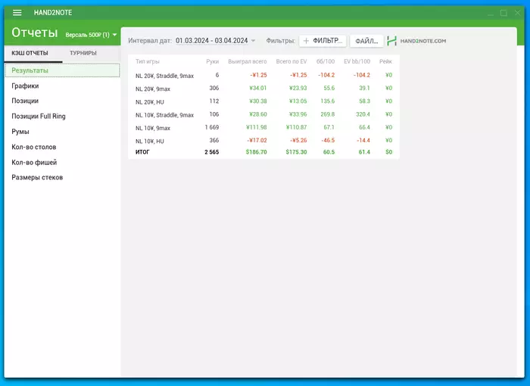This screenshot has width=530, height=386.
Task: Click the 135.6 bb/100 cell
Action: click(x=328, y=101)
